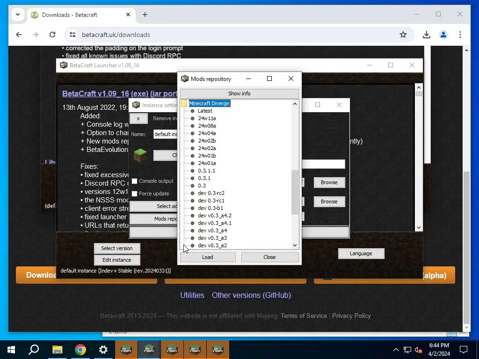Viewport: 479px width, 359px height.
Task: Click the Show info button
Action: (239, 93)
